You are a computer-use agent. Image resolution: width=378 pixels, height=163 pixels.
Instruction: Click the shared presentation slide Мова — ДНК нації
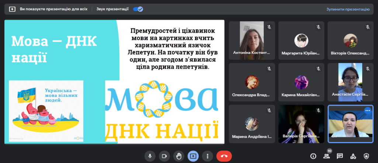114,82
